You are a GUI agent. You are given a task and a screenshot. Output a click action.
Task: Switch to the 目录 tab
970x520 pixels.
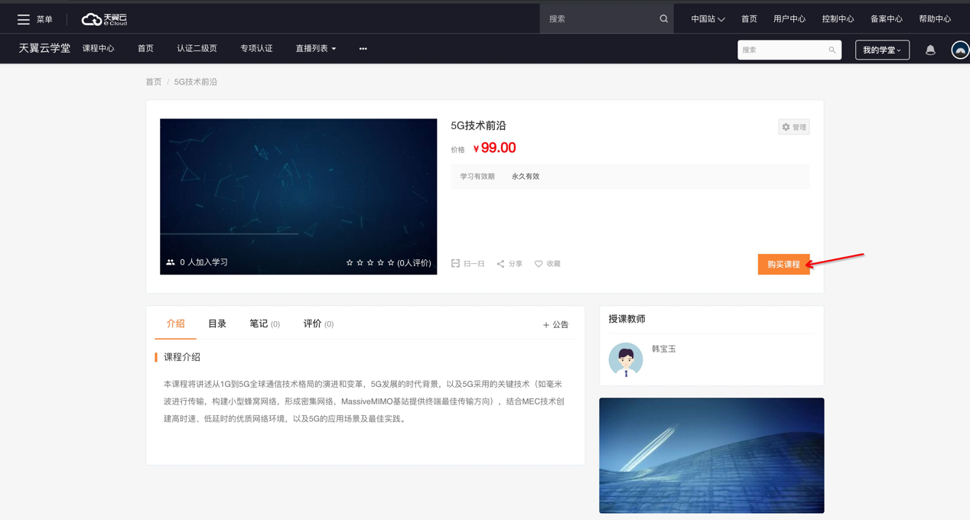click(x=217, y=324)
